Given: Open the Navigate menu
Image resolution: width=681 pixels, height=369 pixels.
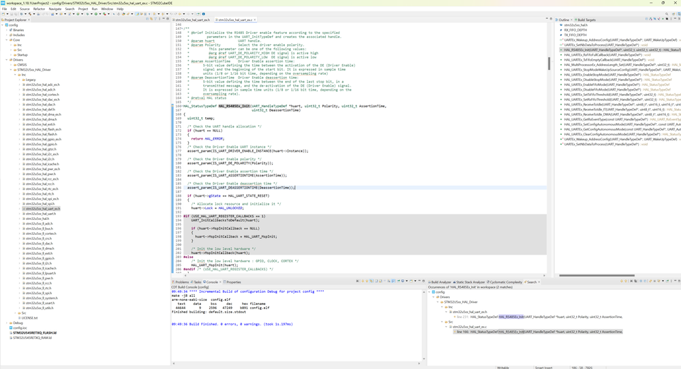Looking at the screenshot, I should (55, 9).
